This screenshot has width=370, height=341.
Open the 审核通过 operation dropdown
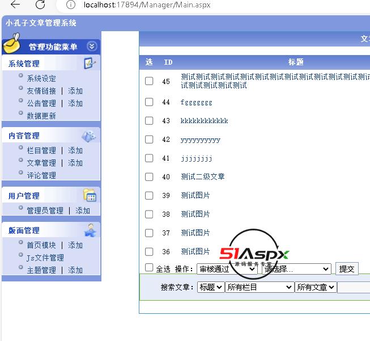227,269
